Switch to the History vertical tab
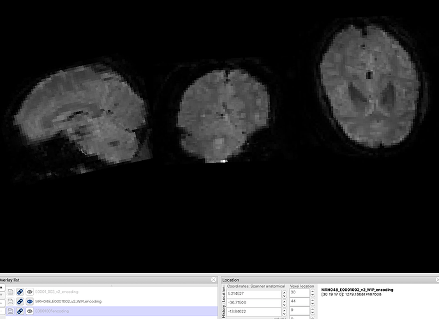439x319 pixels. 223,311
